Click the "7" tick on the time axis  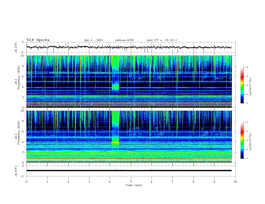173,182
